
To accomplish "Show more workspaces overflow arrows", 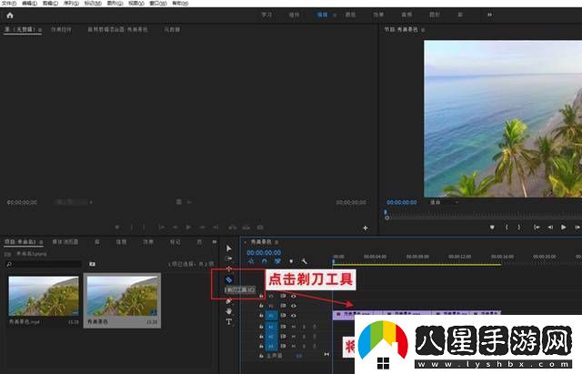I will point(489,15).
